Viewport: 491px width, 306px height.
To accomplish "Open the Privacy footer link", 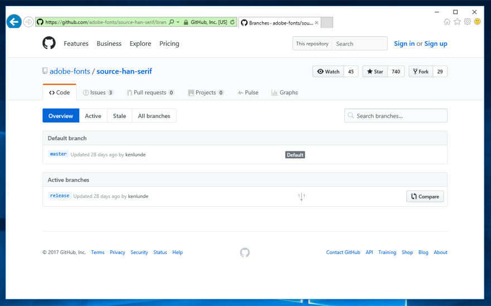I will click(117, 252).
